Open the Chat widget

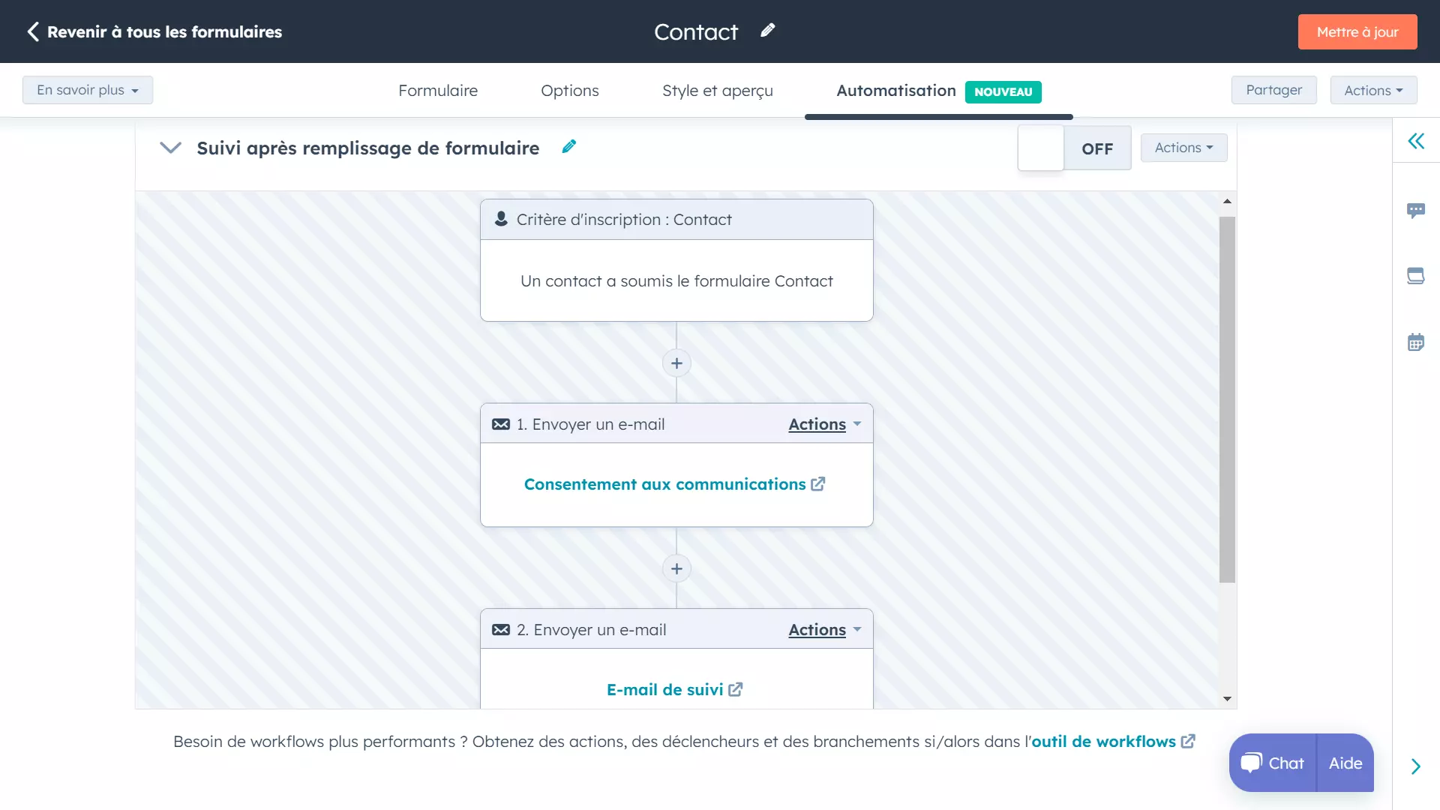tap(1273, 763)
